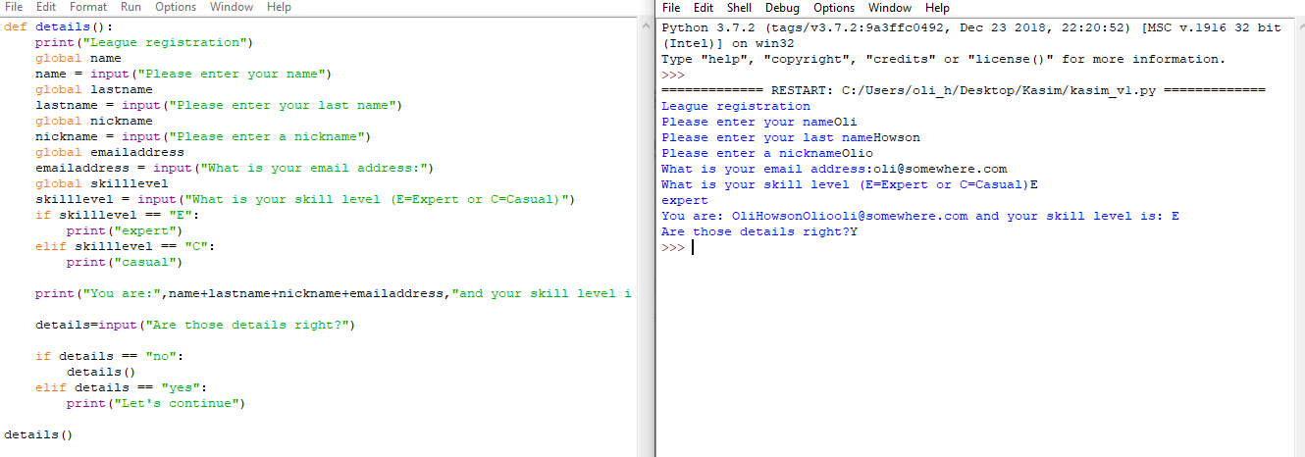Viewport: 1305px width, 457px height.
Task: Open the Options menu in the Python shell
Action: 835,8
